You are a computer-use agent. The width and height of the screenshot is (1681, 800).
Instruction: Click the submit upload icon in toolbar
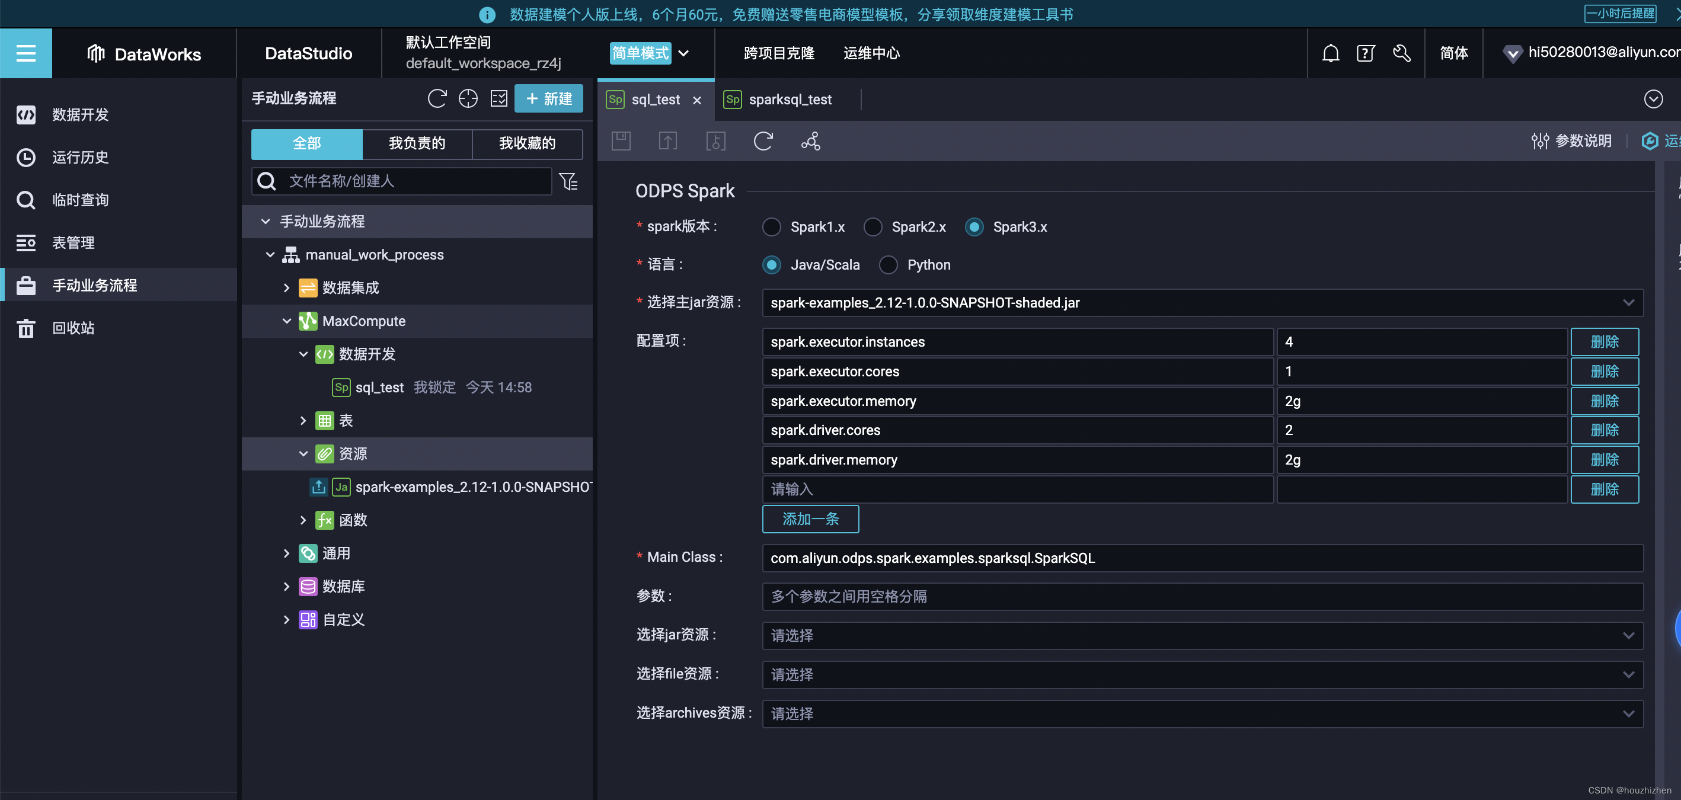coord(667,141)
